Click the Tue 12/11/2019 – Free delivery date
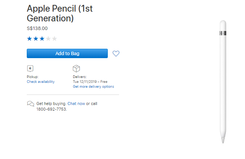245x159 pixels. coord(90,82)
